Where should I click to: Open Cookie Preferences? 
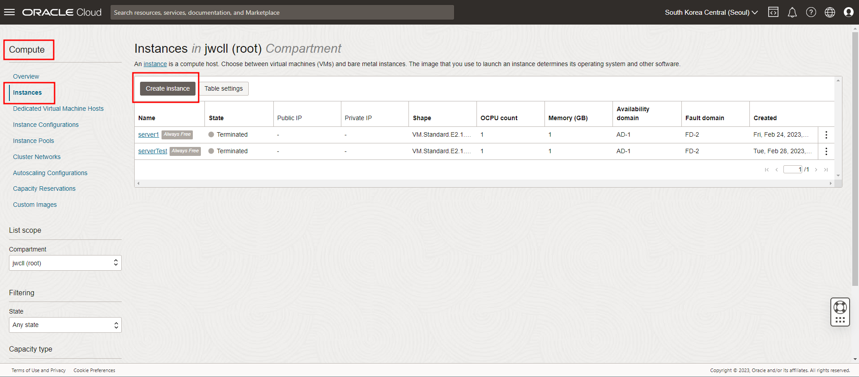click(x=94, y=370)
